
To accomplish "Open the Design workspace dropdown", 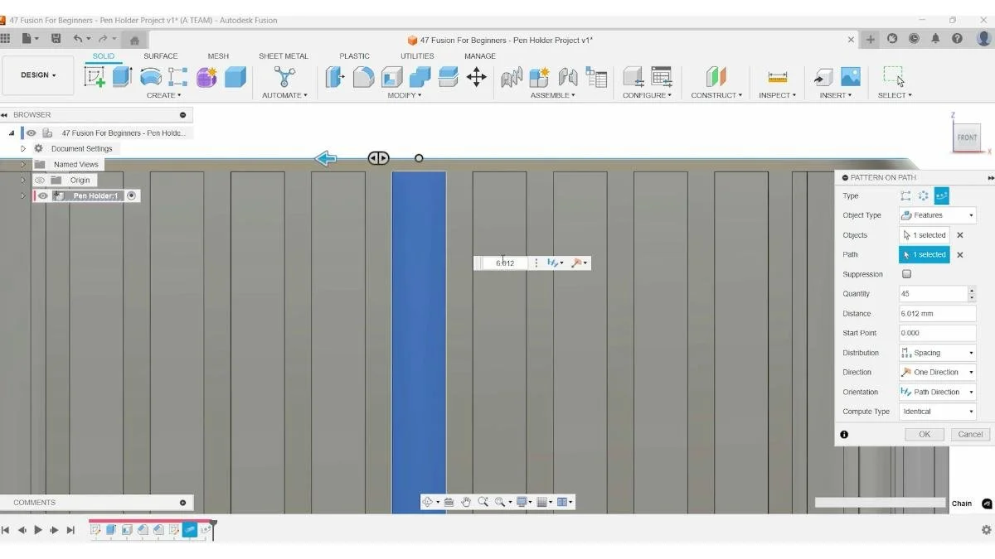I will [38, 75].
